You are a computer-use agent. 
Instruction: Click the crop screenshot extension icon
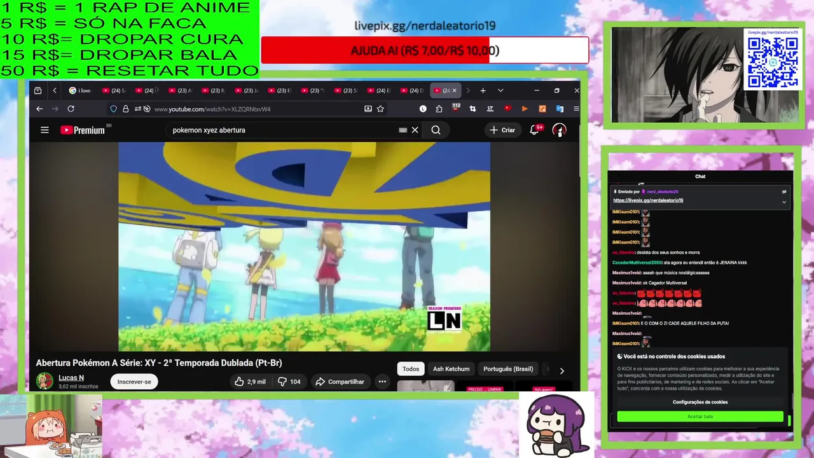[473, 109]
